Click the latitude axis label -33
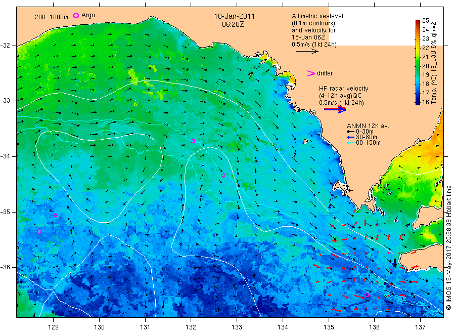Screen dimensions: 455x334 tap(5, 101)
